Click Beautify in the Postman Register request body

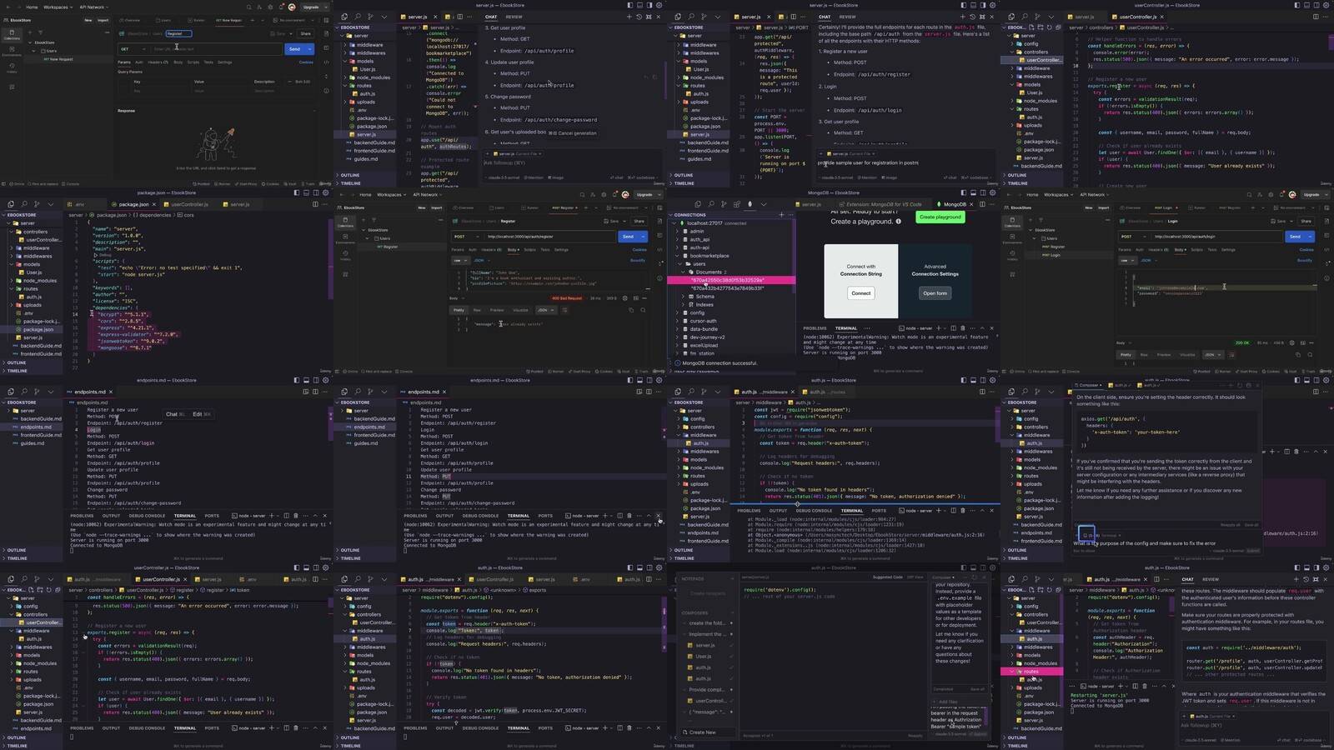tap(638, 260)
